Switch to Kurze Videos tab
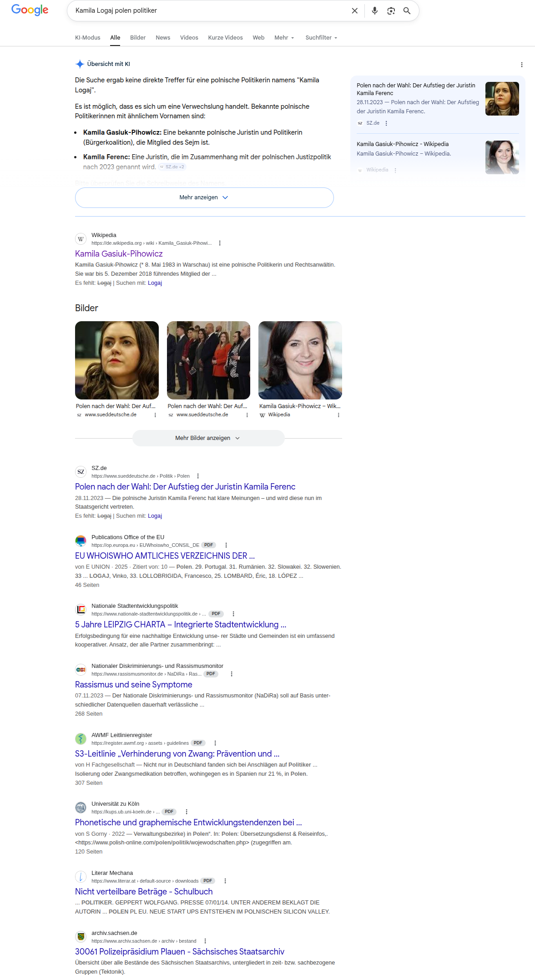The width and height of the screenshot is (535, 975). [225, 37]
